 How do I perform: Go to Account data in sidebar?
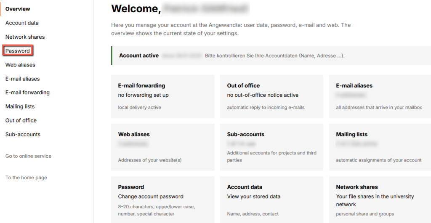(x=22, y=23)
